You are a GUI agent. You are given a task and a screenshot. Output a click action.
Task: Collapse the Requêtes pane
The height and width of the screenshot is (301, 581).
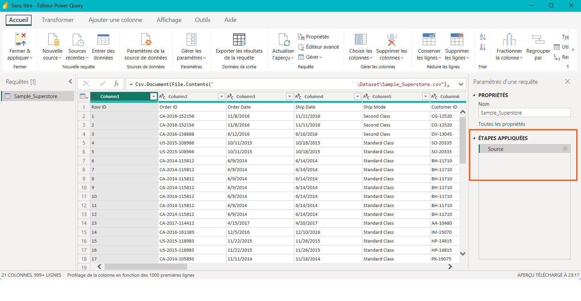click(x=70, y=82)
